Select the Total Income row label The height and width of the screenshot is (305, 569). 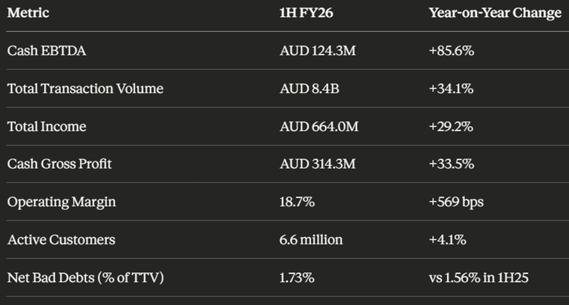[47, 127]
